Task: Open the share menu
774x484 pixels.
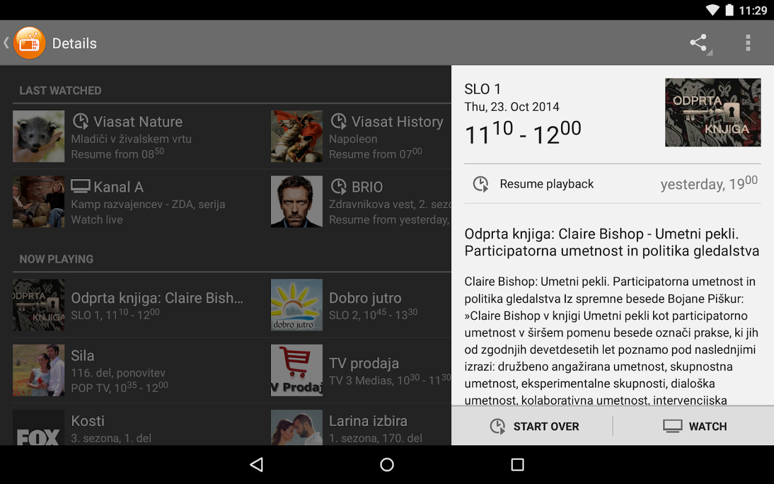Action: click(699, 42)
